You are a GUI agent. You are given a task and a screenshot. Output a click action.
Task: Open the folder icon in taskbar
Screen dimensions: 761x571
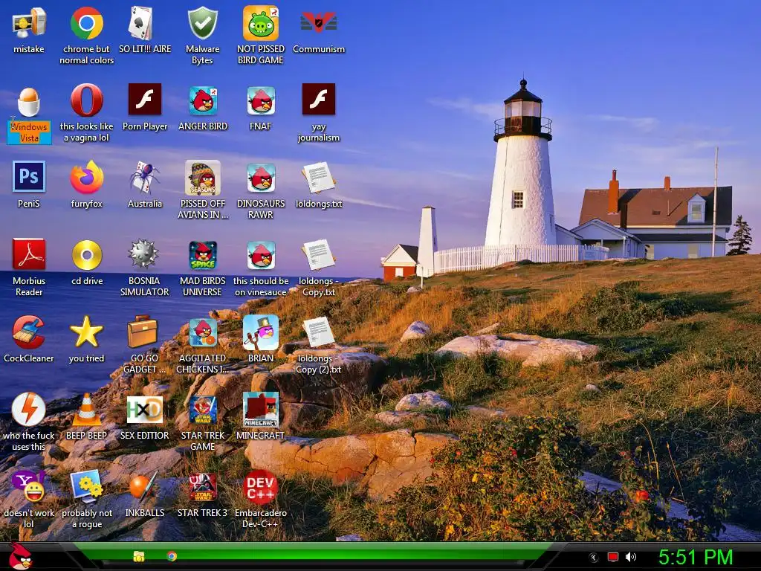click(x=139, y=556)
